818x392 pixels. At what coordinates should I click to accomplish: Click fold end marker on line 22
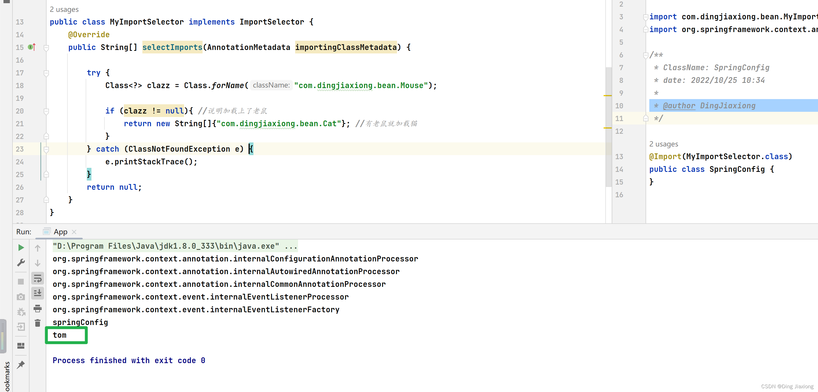tap(46, 136)
